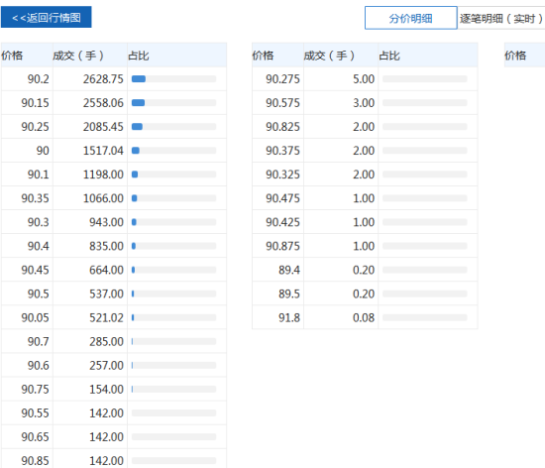Viewport: 545px width, 468px height.
Task: Select the volume value 521.02
Action: 106,318
